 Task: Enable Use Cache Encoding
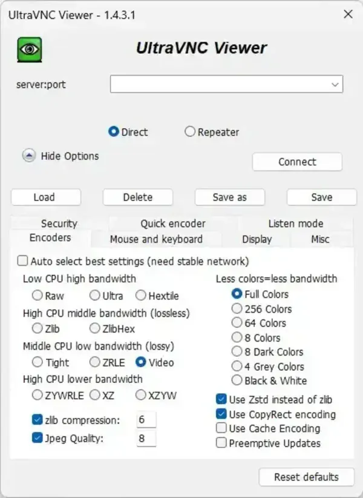pyautogui.click(x=221, y=428)
